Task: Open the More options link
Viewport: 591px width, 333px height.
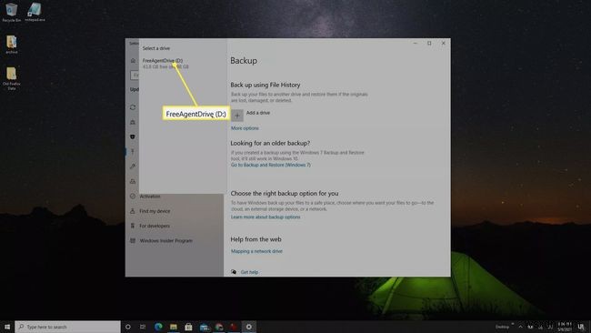Action: [x=245, y=128]
